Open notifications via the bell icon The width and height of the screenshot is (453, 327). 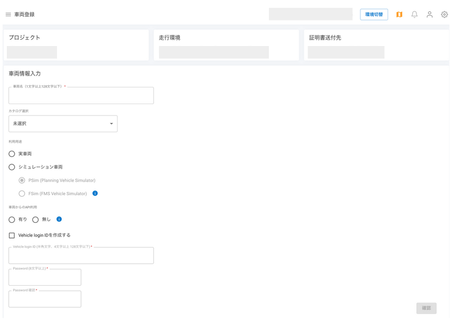coord(414,14)
